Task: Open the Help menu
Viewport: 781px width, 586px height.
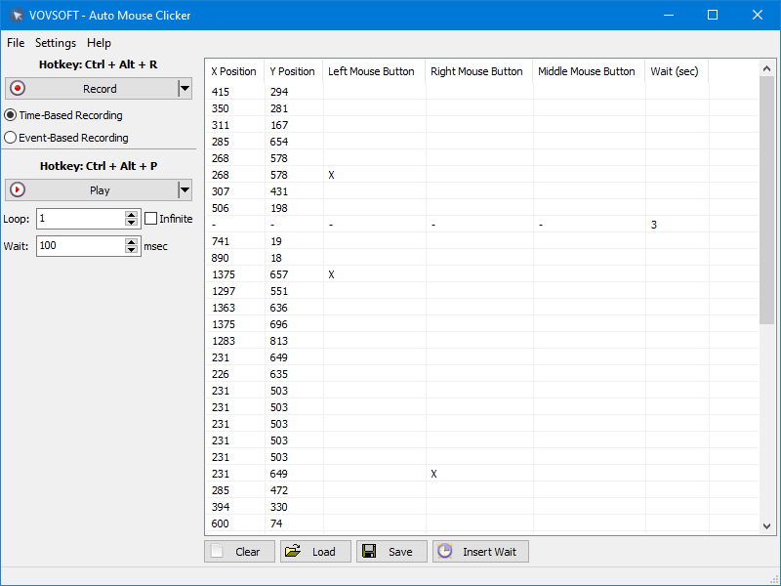Action: coord(97,43)
